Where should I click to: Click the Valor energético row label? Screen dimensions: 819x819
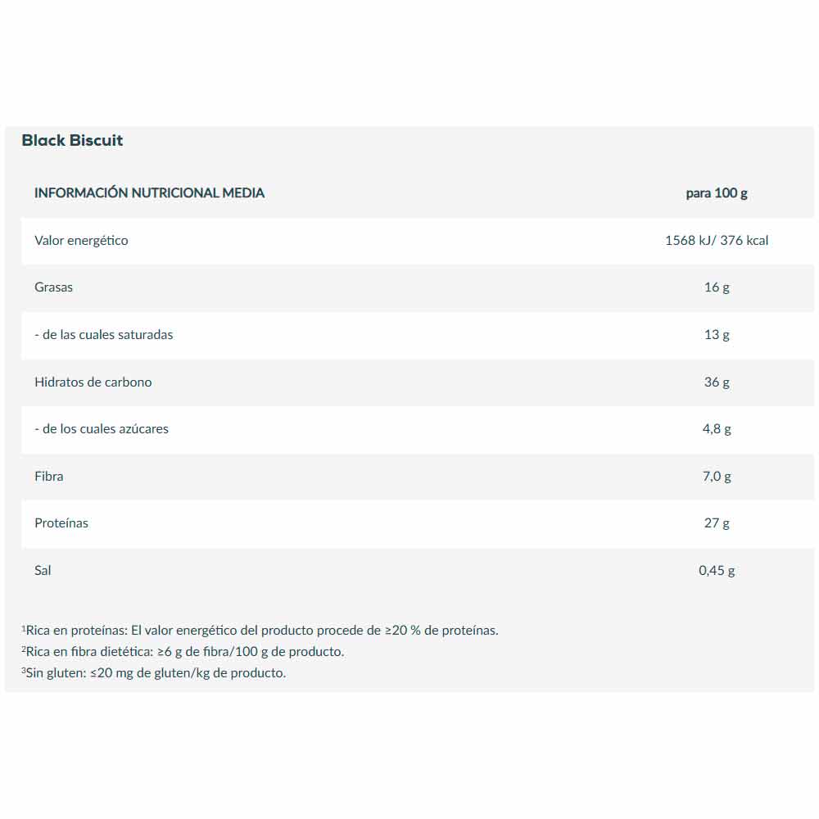(81, 241)
